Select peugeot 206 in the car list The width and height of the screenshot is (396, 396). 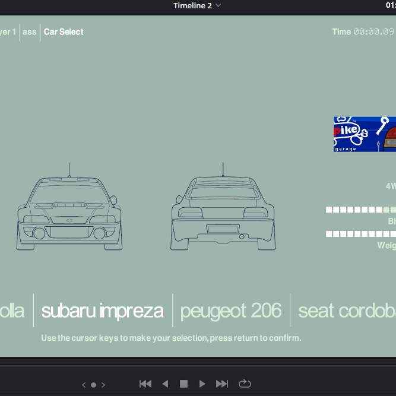pyautogui.click(x=231, y=311)
